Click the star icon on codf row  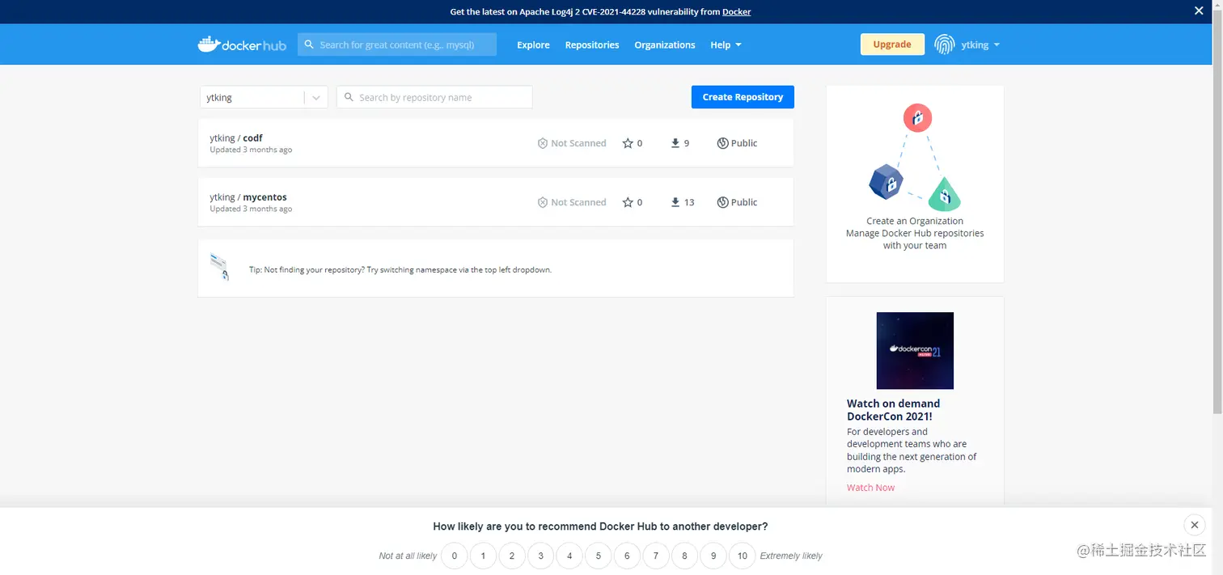628,143
